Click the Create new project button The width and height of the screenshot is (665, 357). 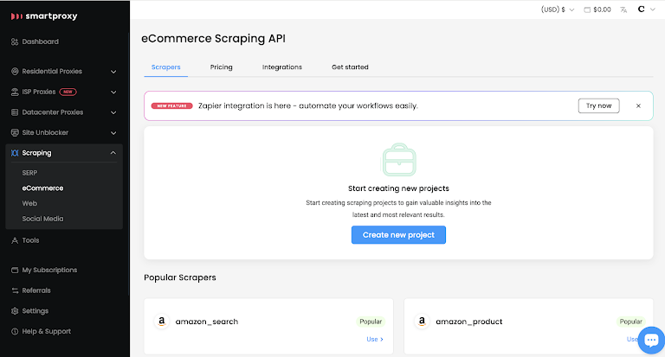pos(398,235)
